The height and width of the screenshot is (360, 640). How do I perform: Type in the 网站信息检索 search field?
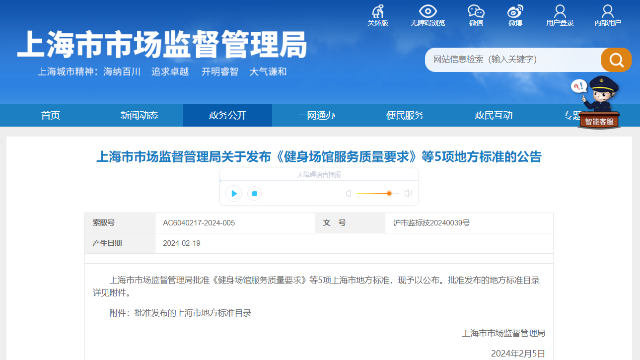pyautogui.click(x=511, y=60)
